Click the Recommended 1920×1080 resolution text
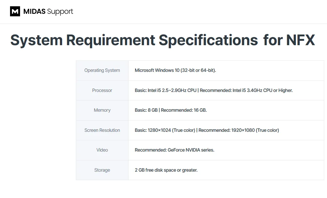Screen dimensions: 327x198 tap(239, 130)
